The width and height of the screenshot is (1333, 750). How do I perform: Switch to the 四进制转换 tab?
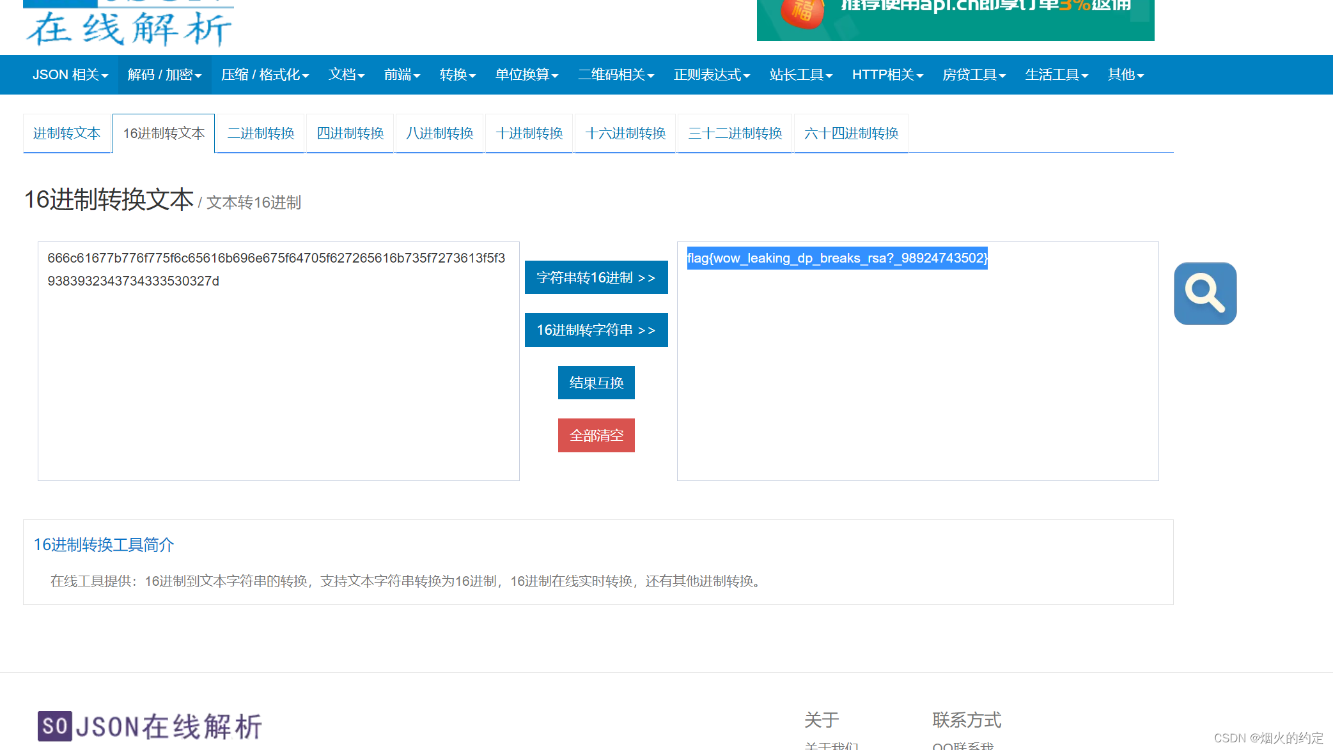click(350, 134)
